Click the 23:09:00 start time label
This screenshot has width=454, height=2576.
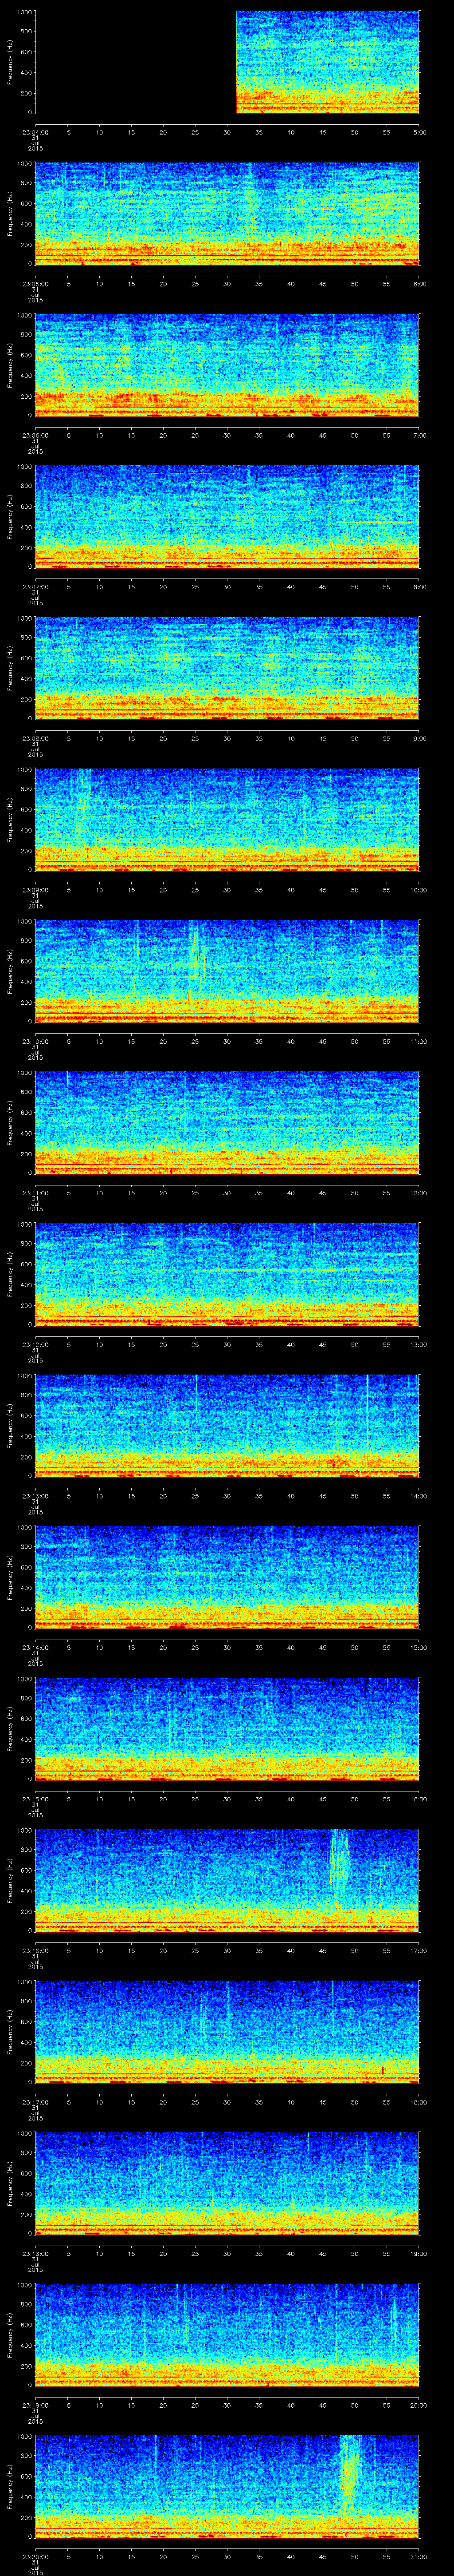36,890
